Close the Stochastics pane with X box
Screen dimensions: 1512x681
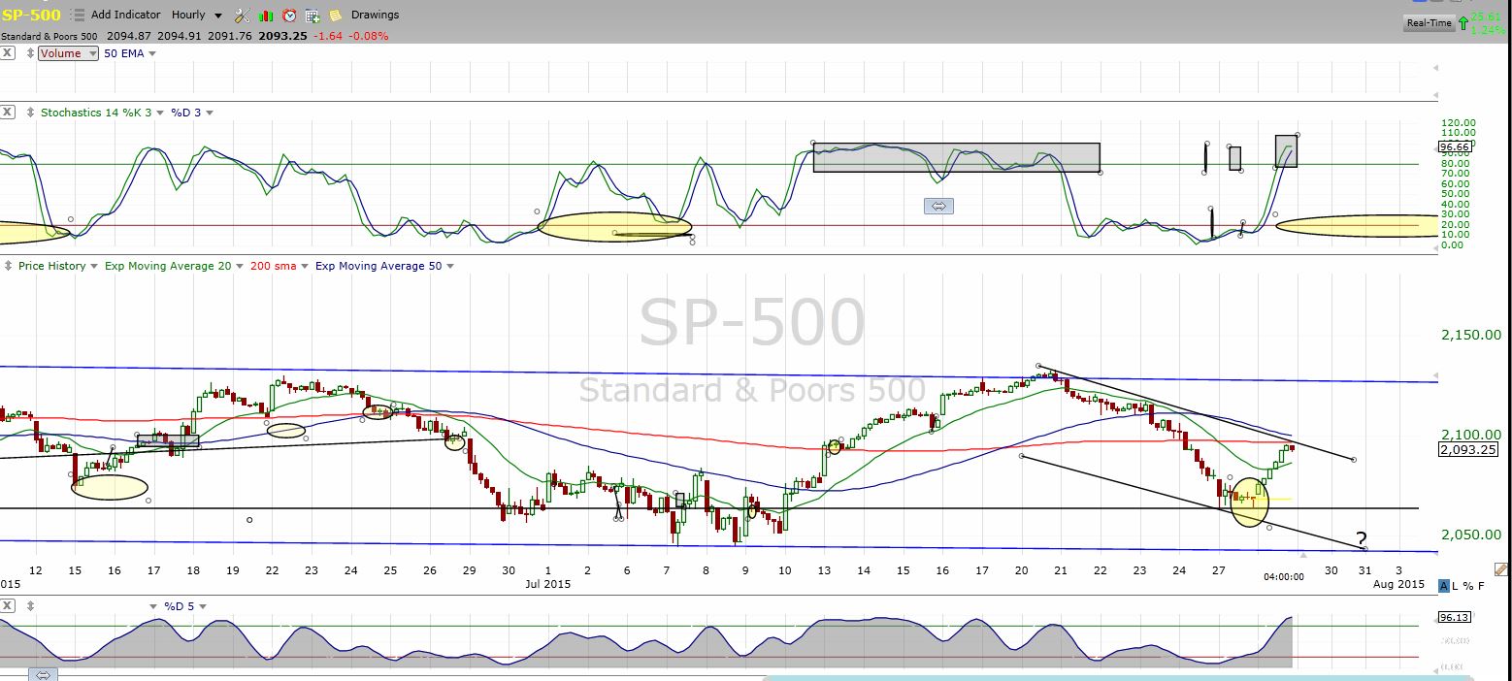tap(7, 113)
